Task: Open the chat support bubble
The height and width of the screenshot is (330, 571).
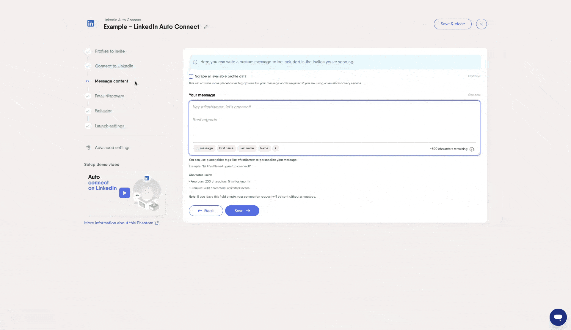Action: pyautogui.click(x=558, y=317)
